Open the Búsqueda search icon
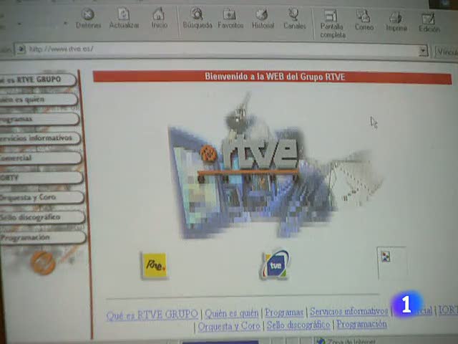The image size is (458, 344). tap(197, 17)
